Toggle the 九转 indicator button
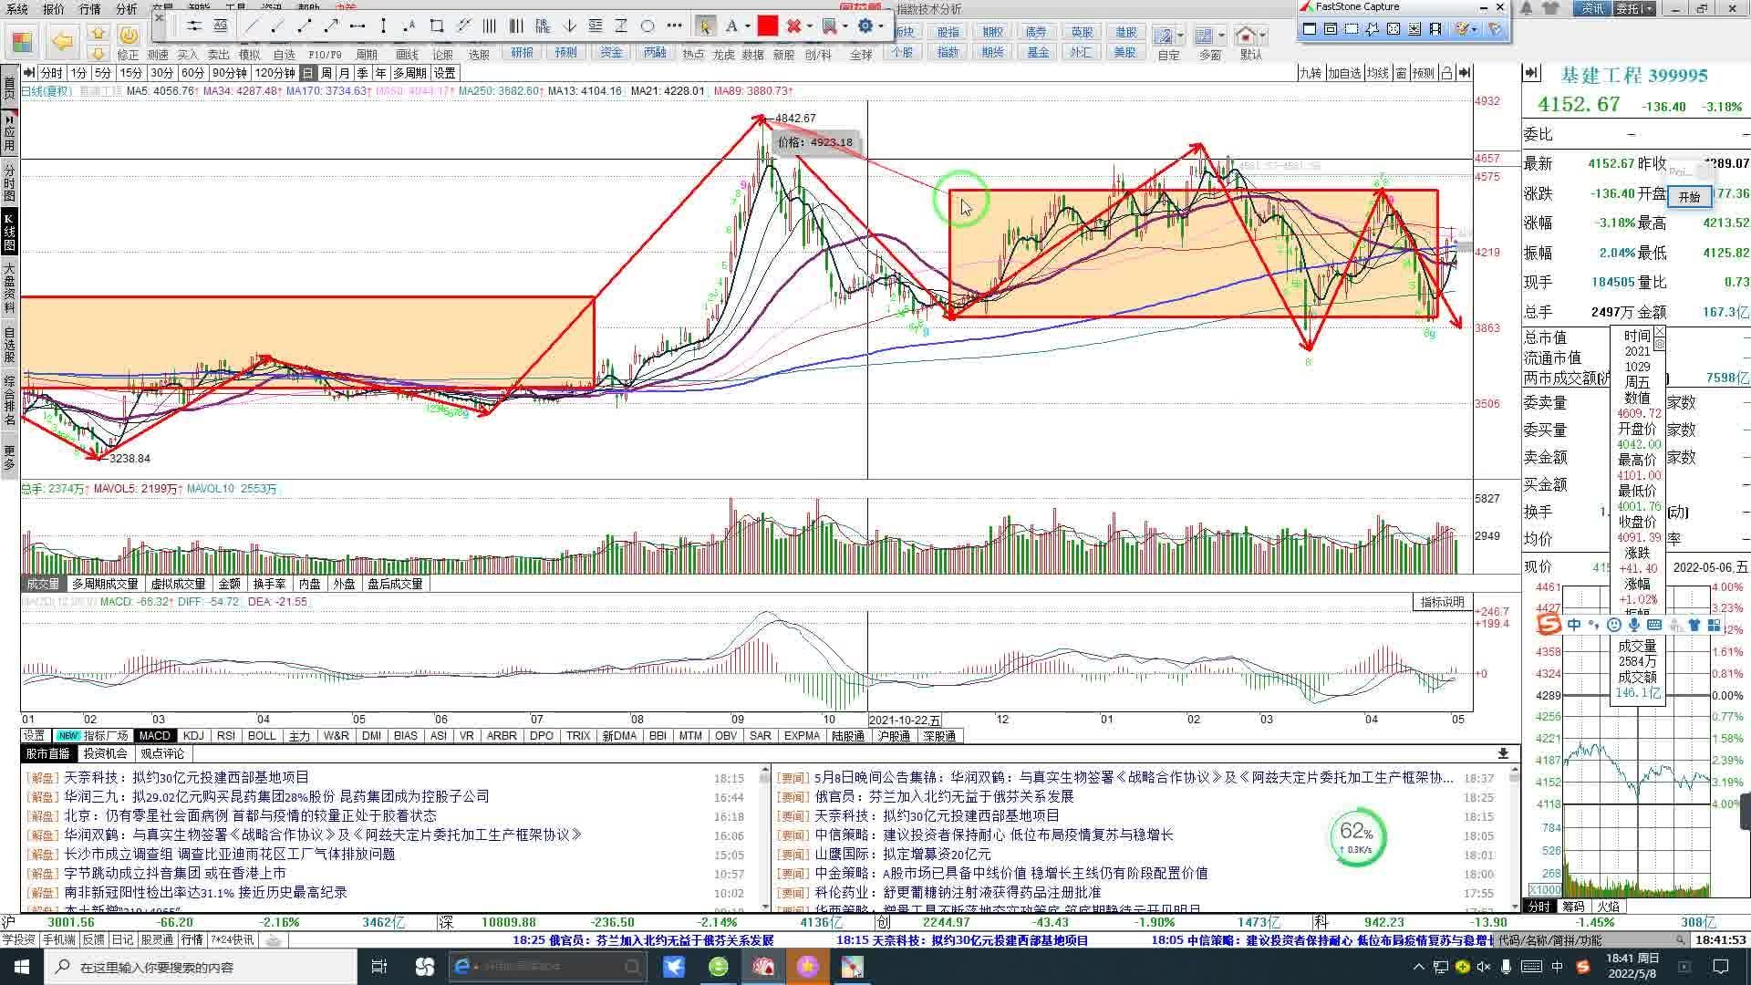This screenshot has height=985, width=1751. click(1311, 73)
